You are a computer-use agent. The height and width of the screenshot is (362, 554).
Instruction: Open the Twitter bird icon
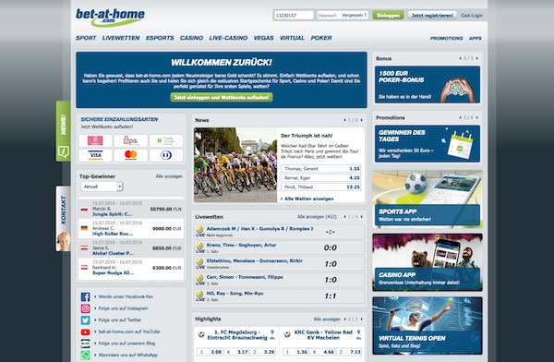click(85, 320)
